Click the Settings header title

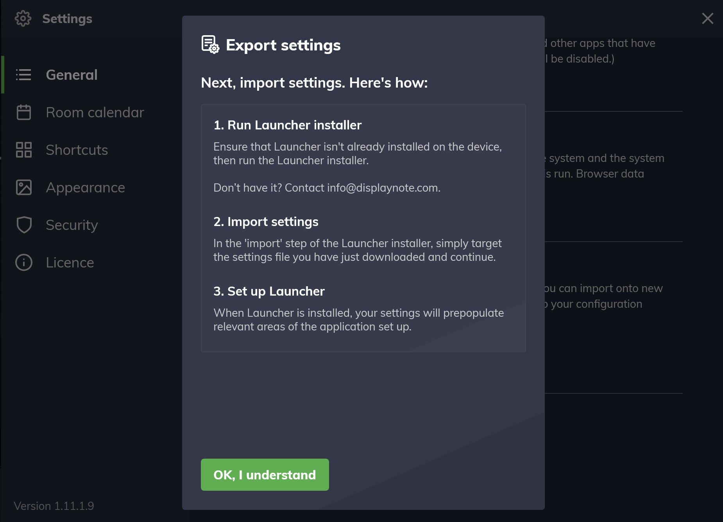coord(67,19)
